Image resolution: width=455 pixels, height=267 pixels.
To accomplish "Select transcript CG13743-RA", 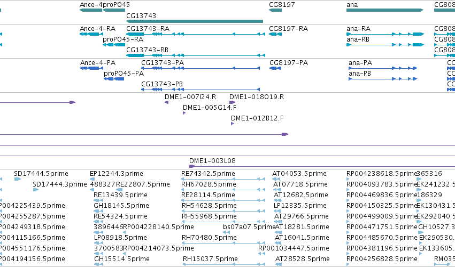I will (x=196, y=34).
